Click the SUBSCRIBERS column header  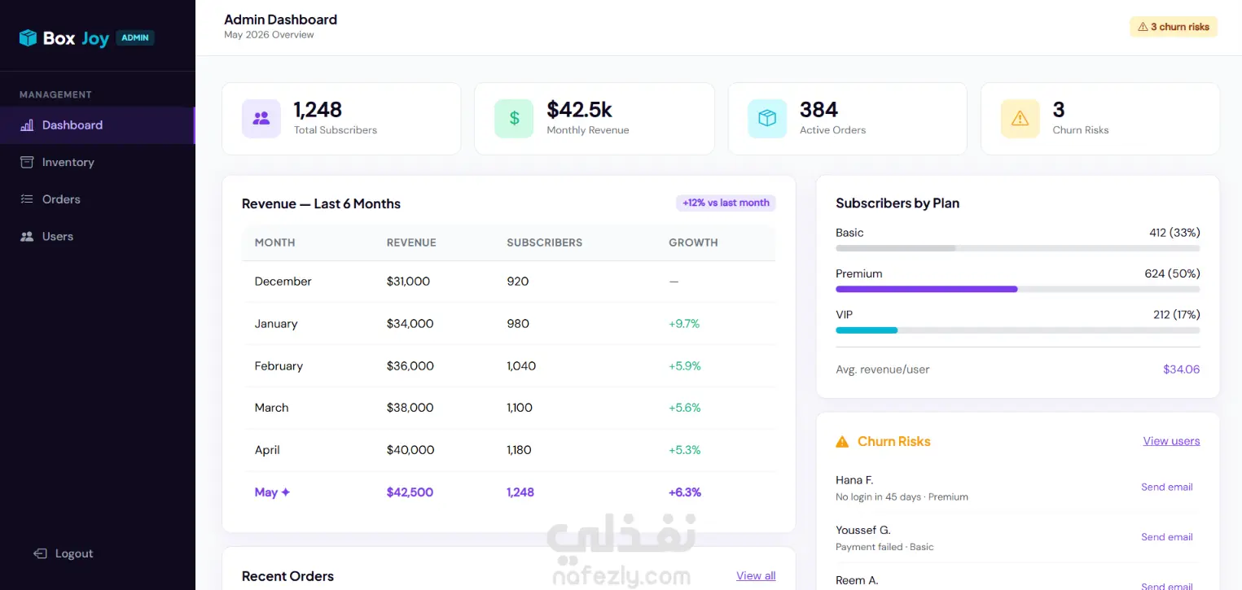pos(544,243)
